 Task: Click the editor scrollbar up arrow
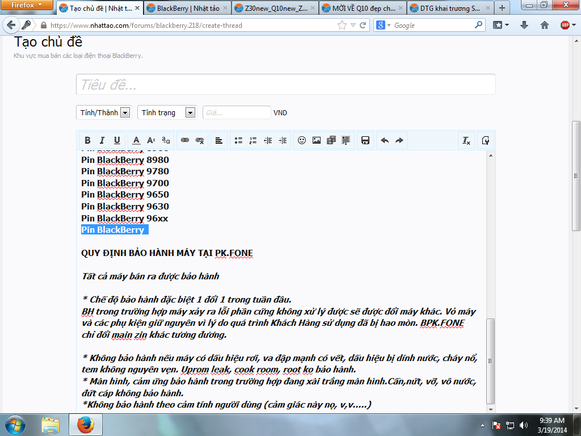(x=491, y=156)
